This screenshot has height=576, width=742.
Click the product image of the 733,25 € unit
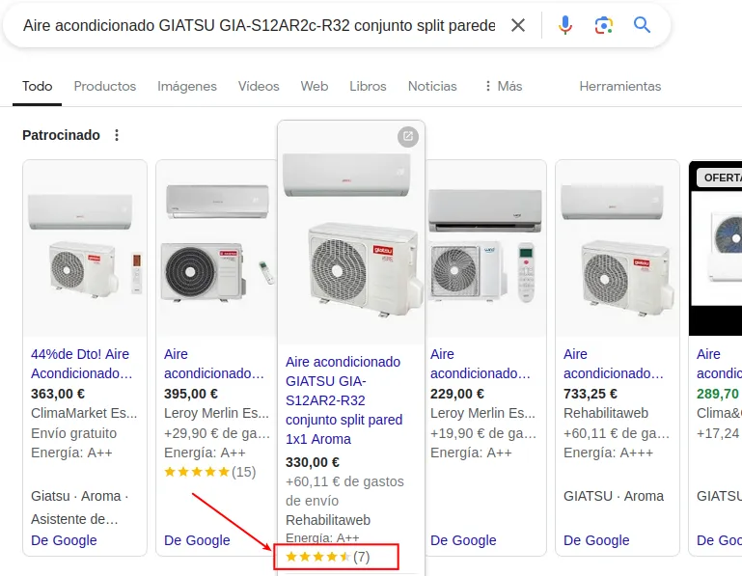(618, 248)
